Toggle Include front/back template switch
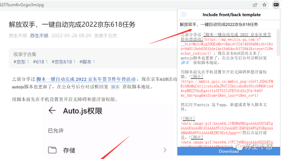 [184, 15]
